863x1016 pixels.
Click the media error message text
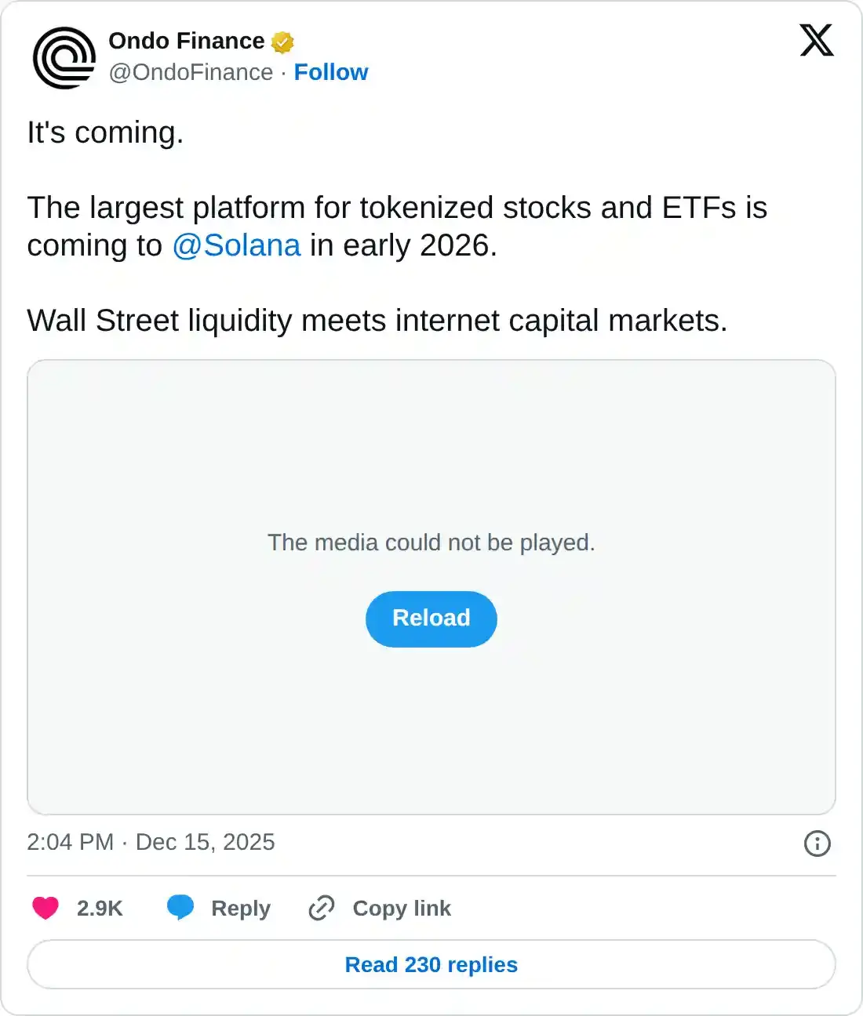click(431, 542)
